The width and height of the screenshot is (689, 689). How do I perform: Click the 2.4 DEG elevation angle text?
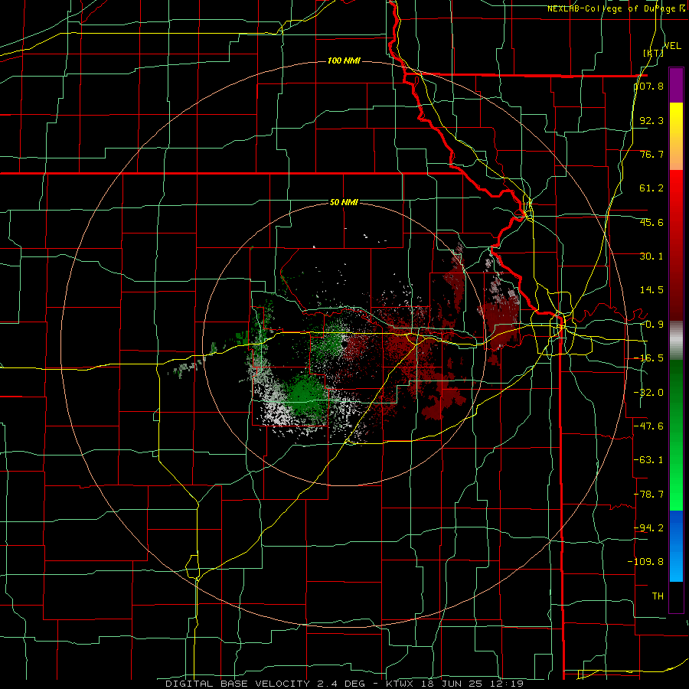click(341, 684)
